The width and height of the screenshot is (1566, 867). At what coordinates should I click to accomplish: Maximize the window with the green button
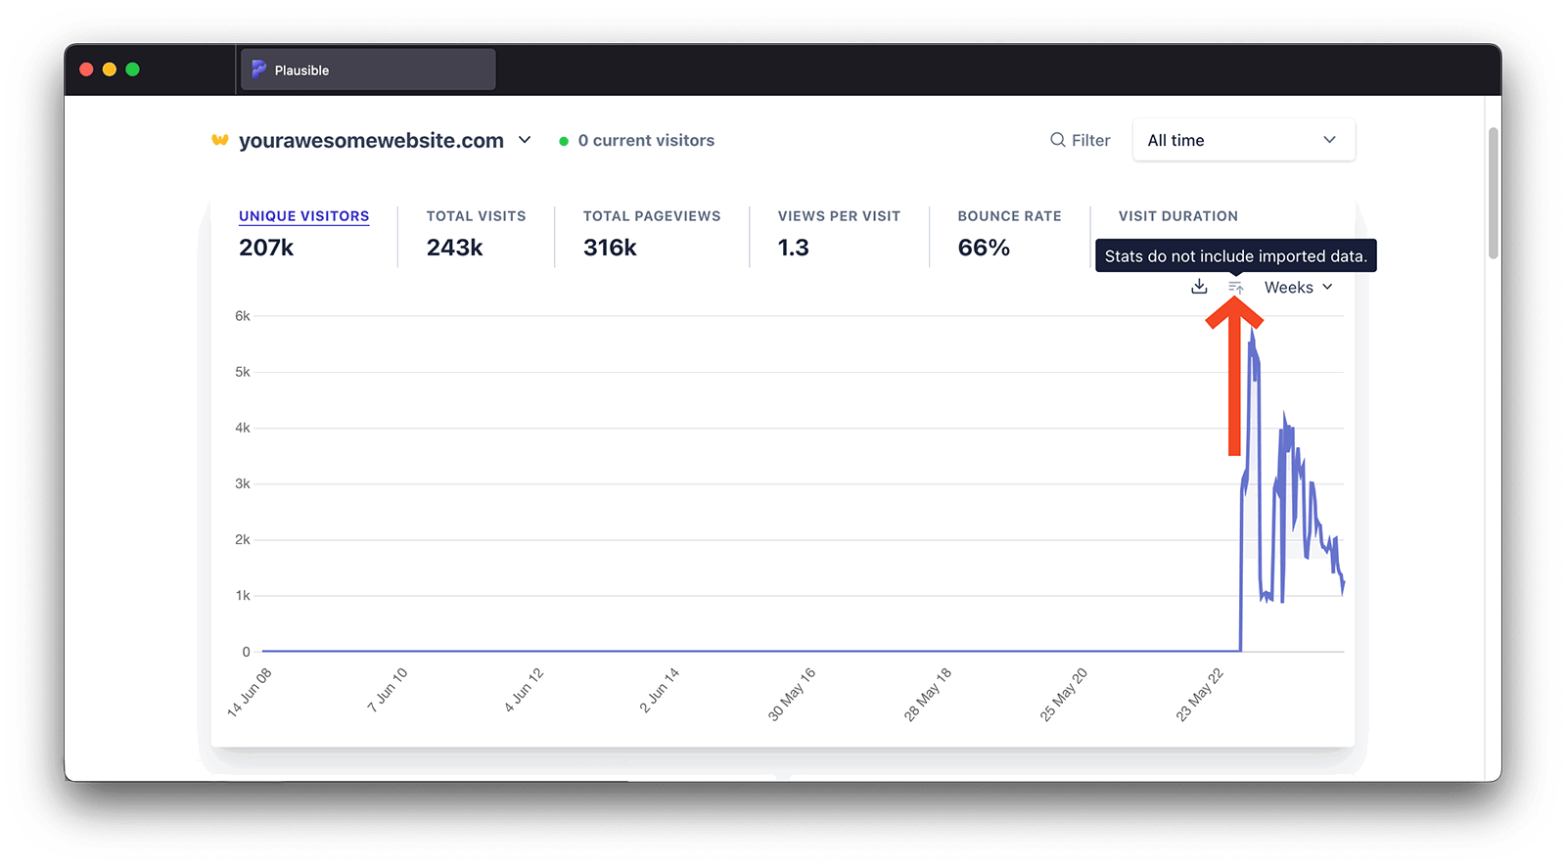pos(133,69)
